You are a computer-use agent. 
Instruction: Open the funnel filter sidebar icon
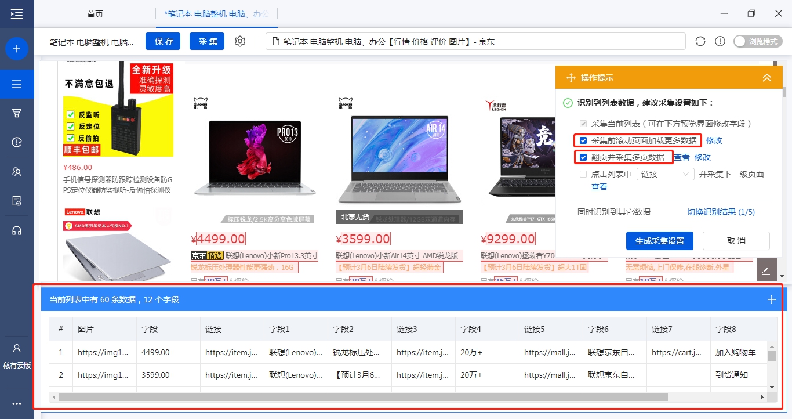click(17, 113)
